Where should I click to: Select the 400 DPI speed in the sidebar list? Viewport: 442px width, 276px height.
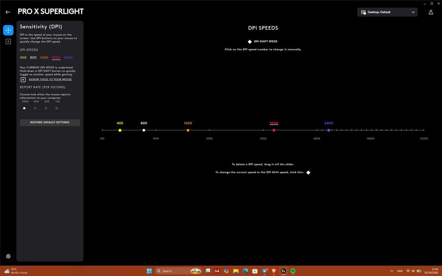pyautogui.click(x=23, y=57)
